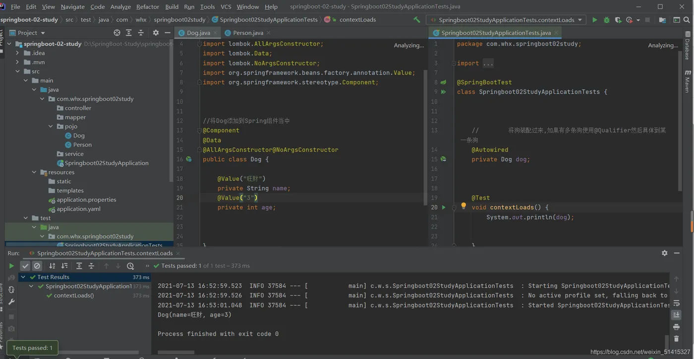Open the Refactor menu

(x=148, y=6)
